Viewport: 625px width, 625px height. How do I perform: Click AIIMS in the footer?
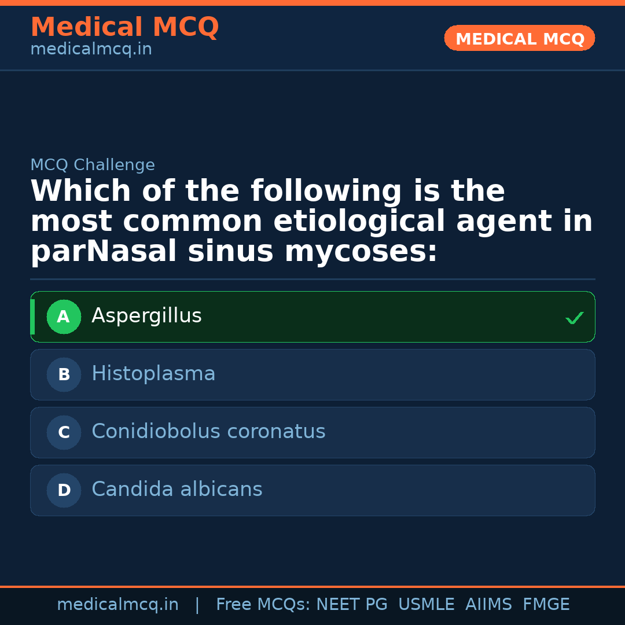(488, 605)
